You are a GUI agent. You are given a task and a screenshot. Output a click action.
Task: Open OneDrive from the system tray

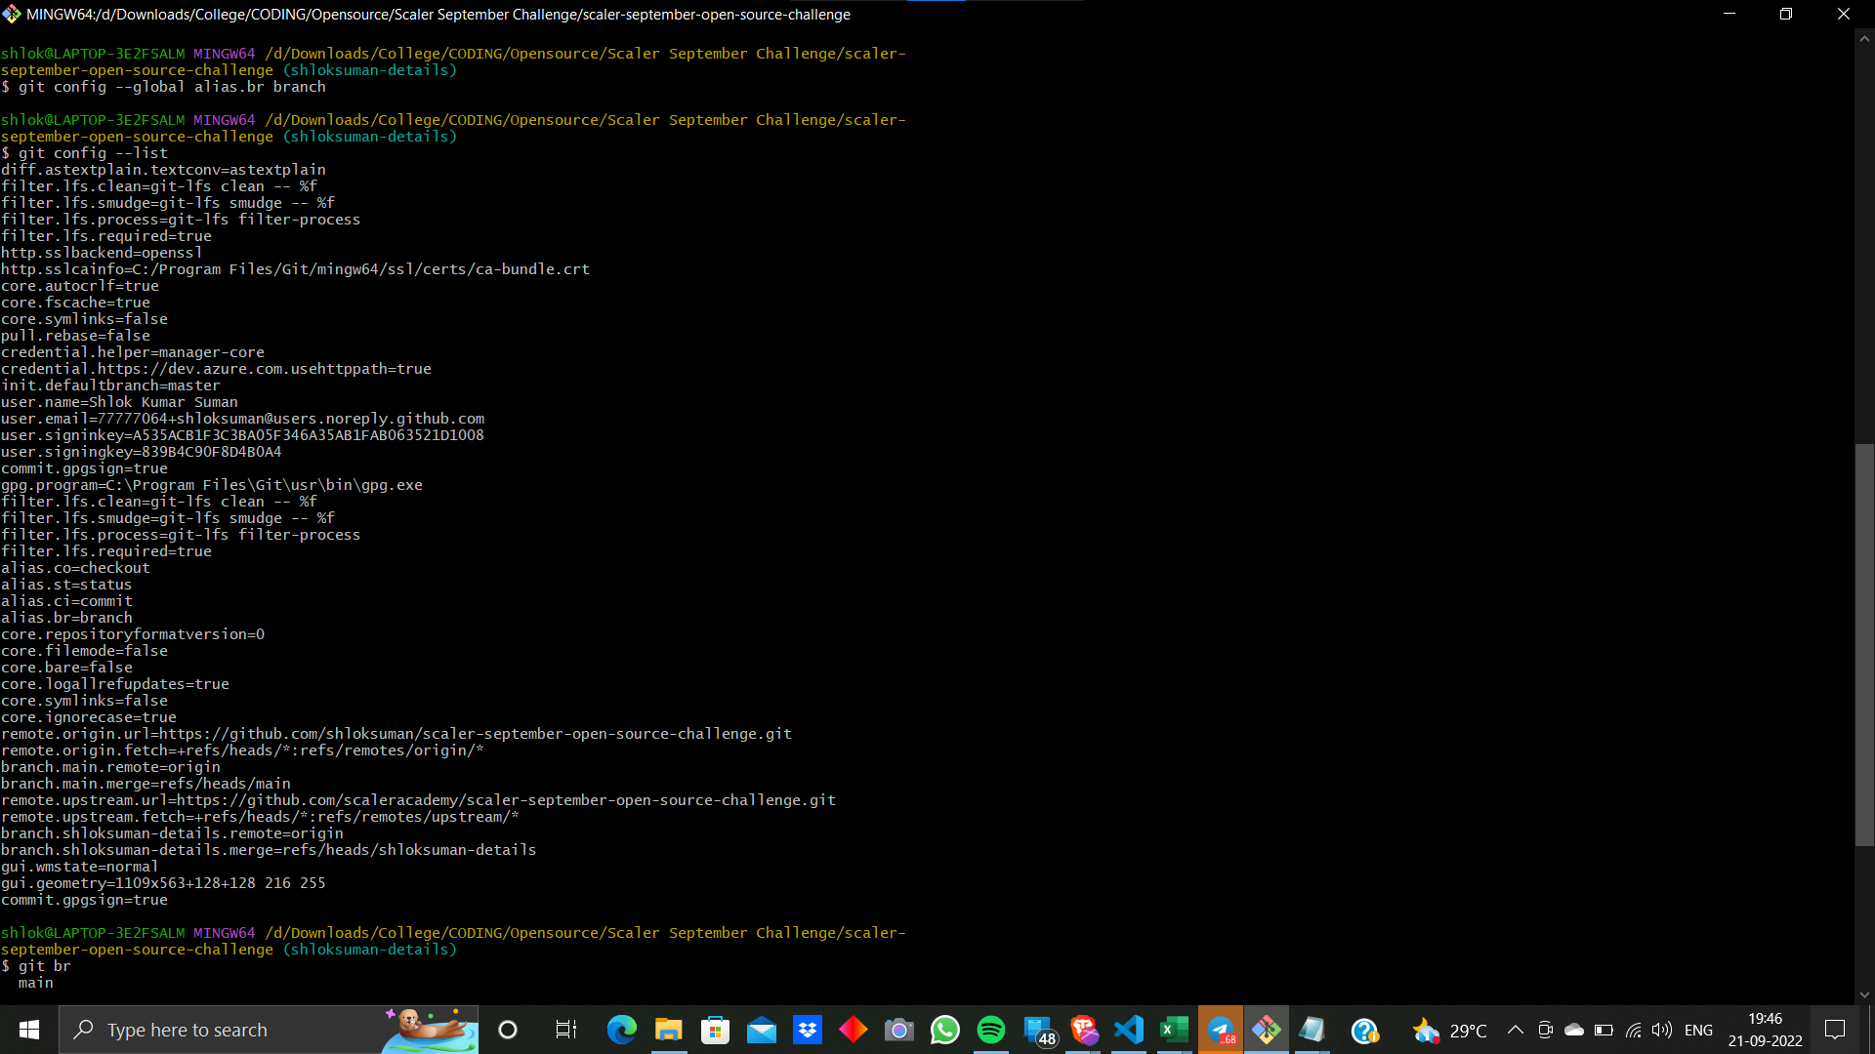point(1573,1030)
